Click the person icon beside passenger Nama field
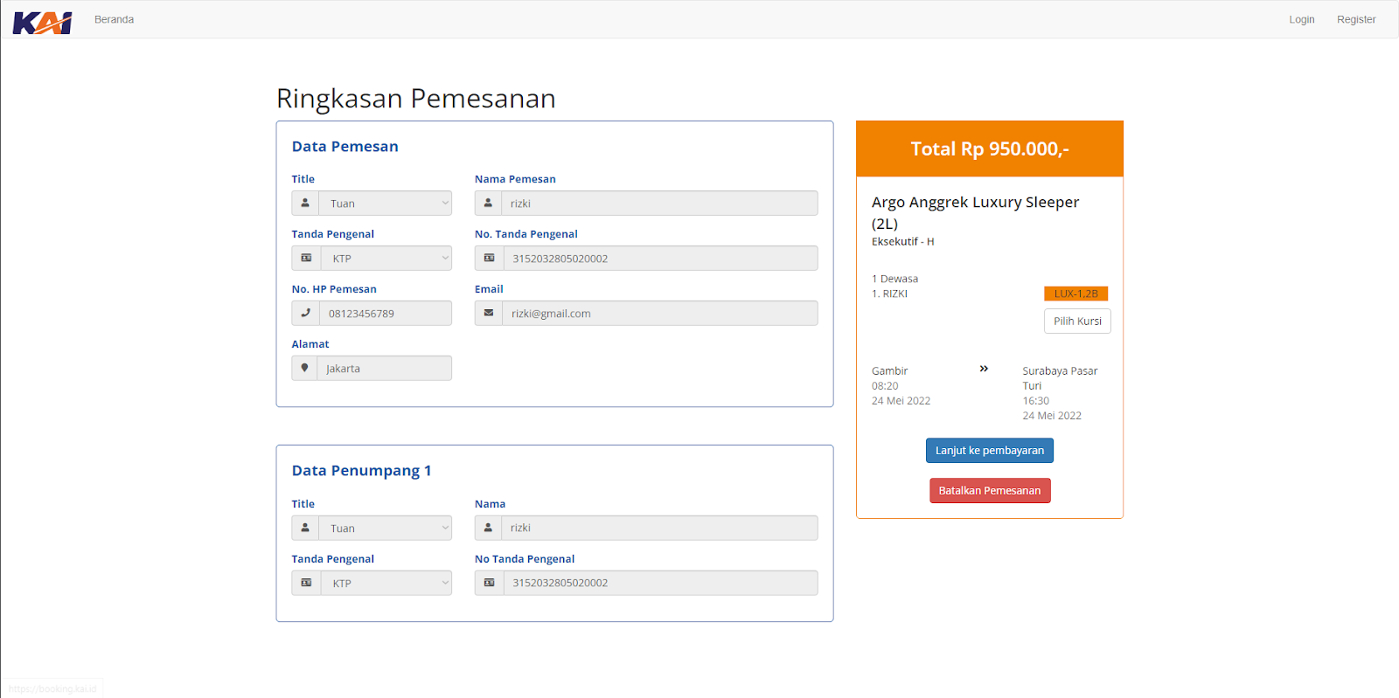 pyautogui.click(x=488, y=528)
